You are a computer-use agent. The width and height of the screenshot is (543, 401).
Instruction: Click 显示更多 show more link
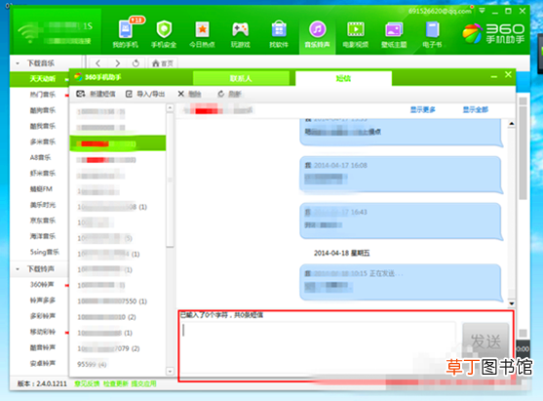pos(423,110)
